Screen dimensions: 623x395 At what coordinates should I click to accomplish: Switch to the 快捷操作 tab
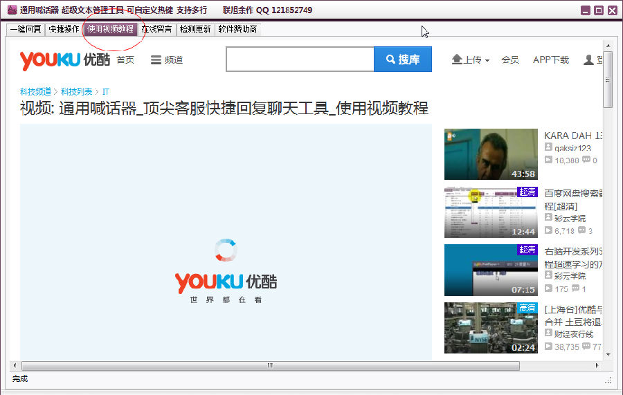64,29
